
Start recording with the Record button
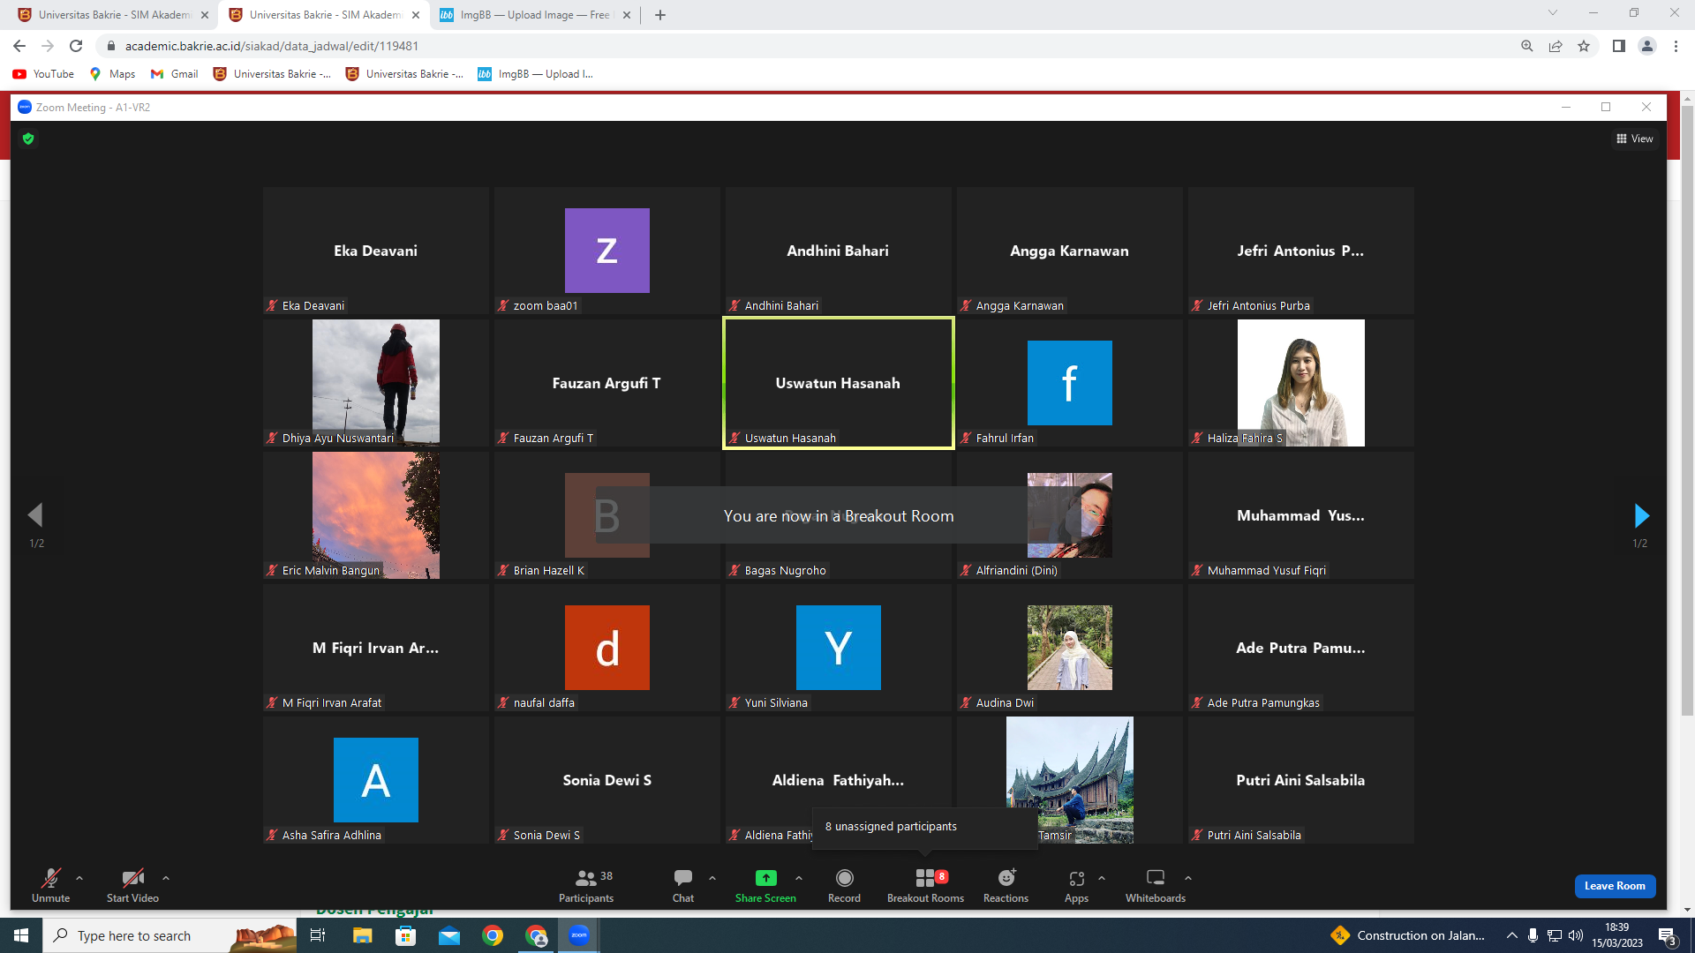click(x=844, y=885)
